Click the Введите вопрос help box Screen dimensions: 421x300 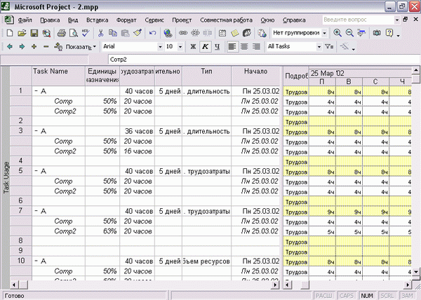pyautogui.click(x=358, y=20)
